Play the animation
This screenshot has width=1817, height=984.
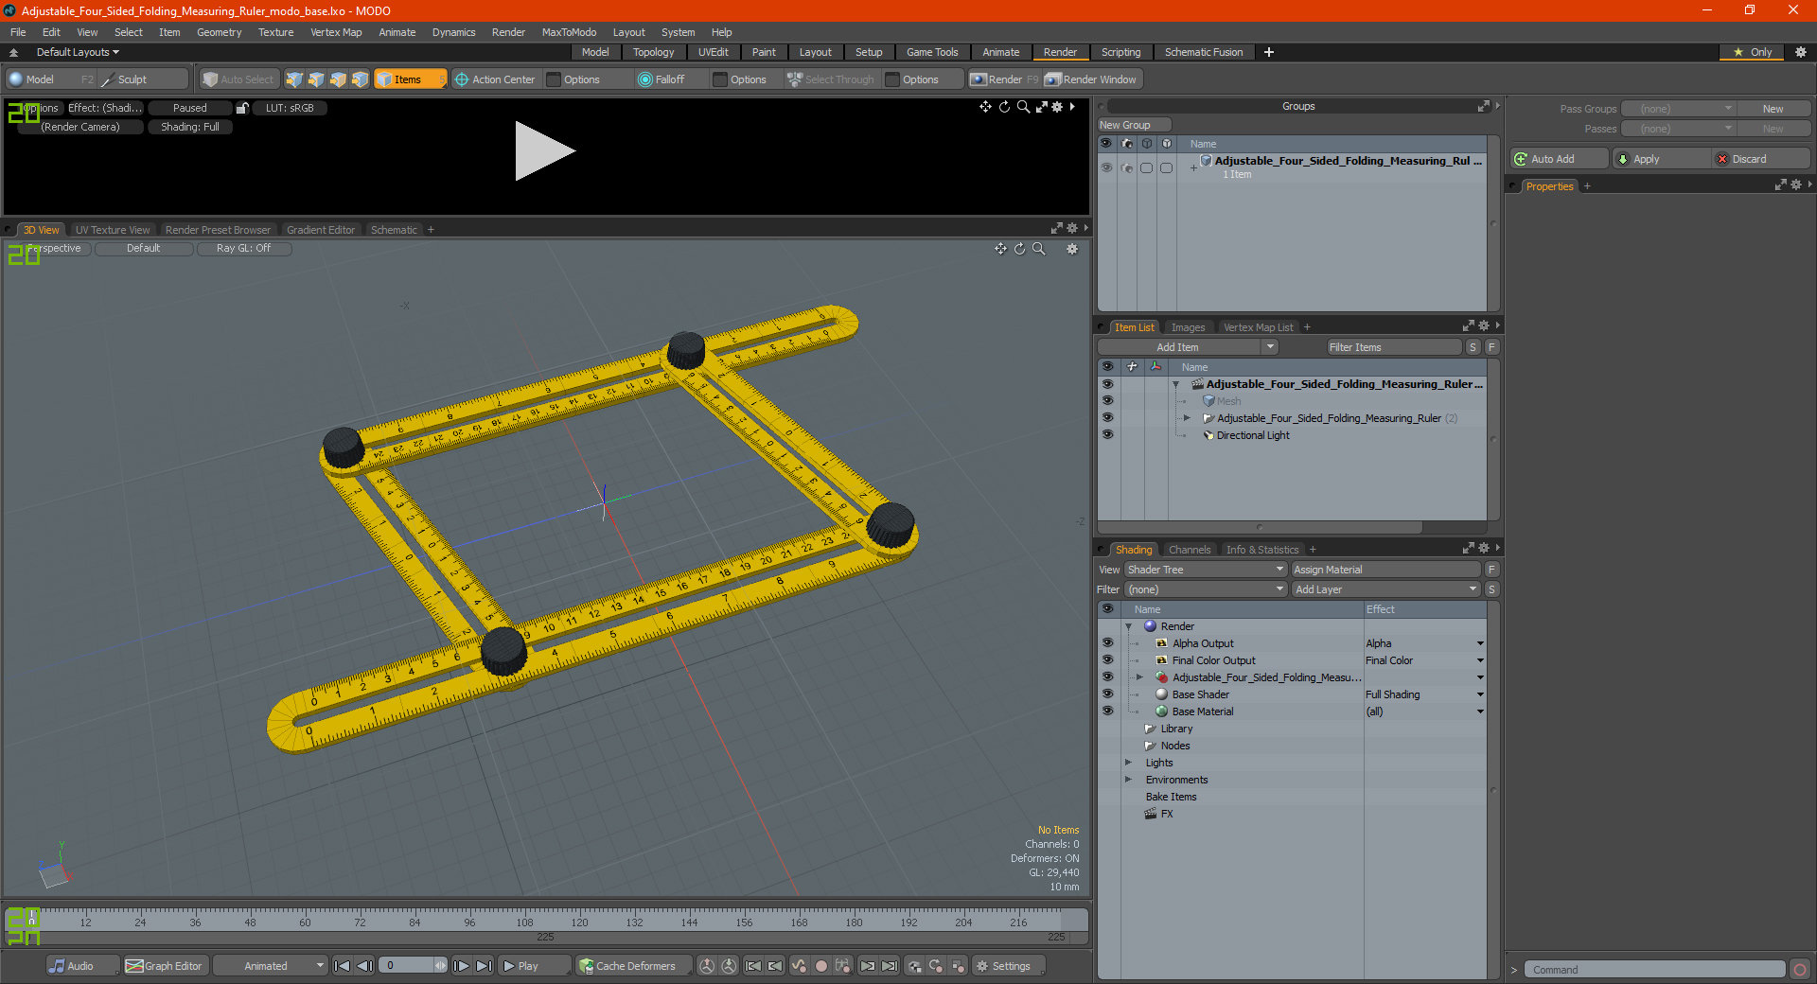click(533, 966)
